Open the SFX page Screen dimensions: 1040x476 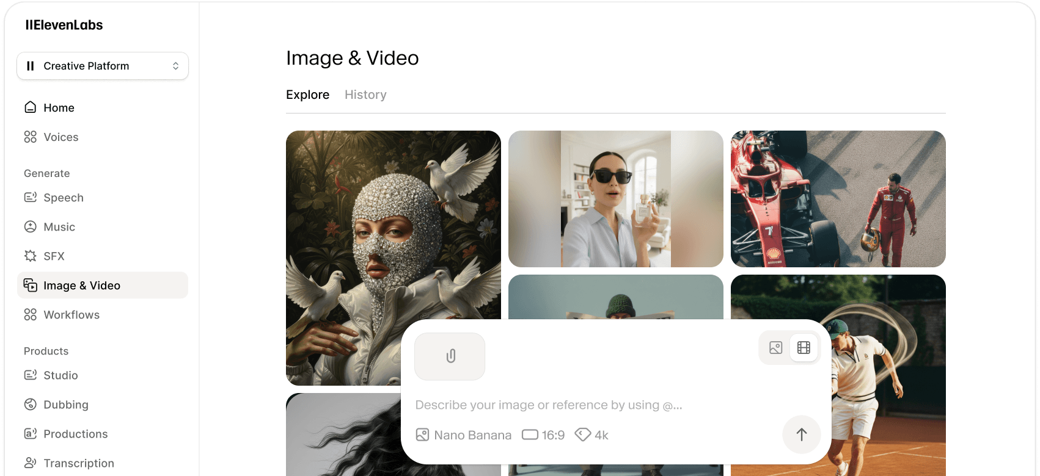click(x=103, y=256)
